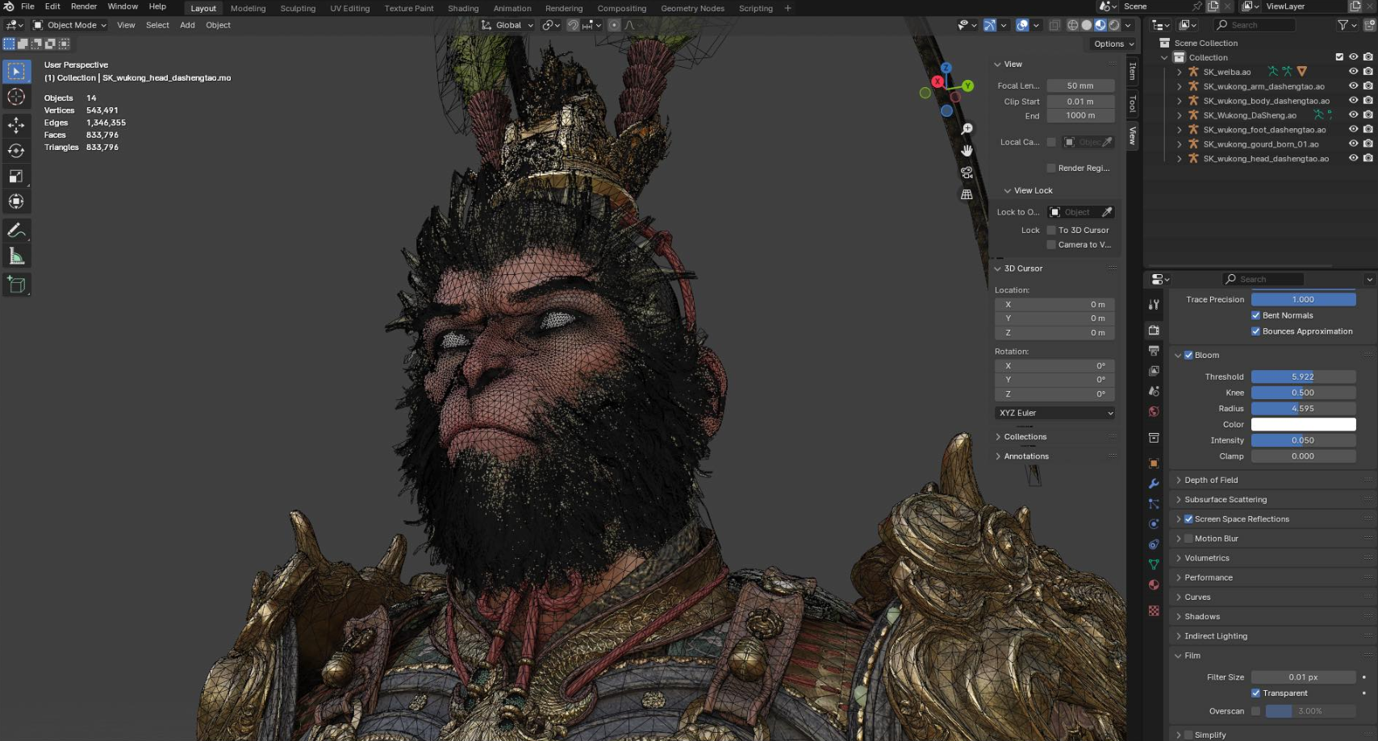Screen dimensions: 1378x741
Task: Click the Focal Length 50 mm field
Action: [x=1080, y=85]
